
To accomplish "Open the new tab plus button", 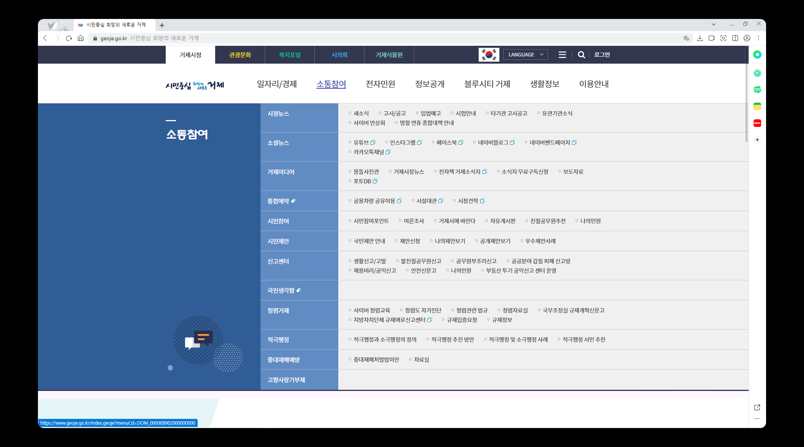I will click(x=162, y=25).
